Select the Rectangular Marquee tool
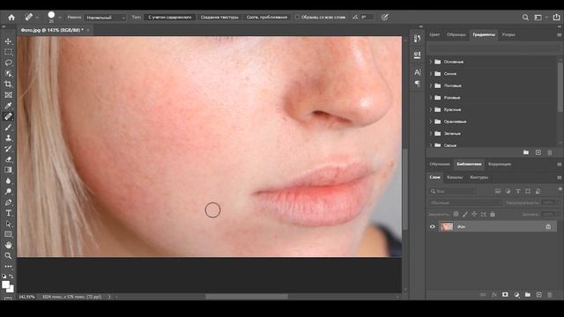 click(x=8, y=52)
